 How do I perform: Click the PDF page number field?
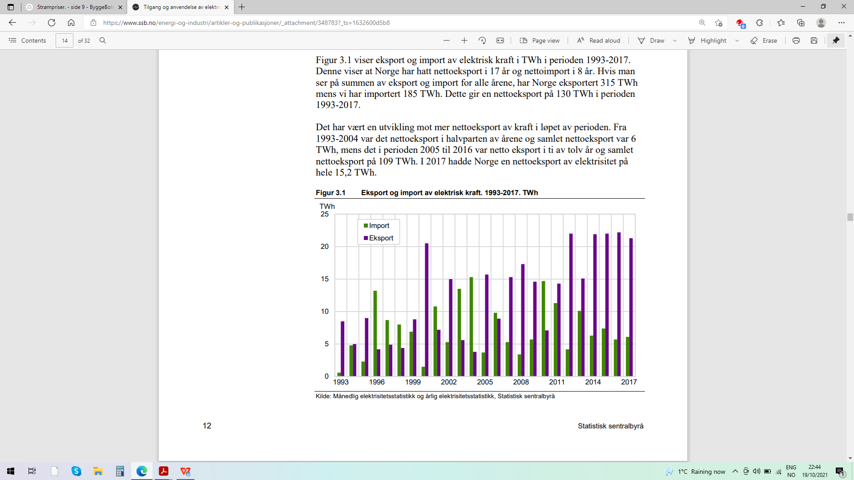(x=64, y=40)
